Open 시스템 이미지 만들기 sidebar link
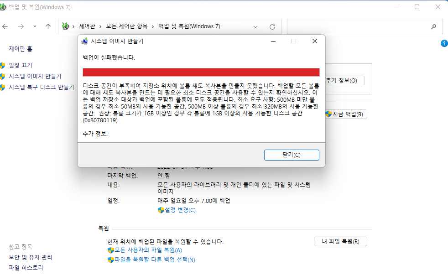 point(35,76)
